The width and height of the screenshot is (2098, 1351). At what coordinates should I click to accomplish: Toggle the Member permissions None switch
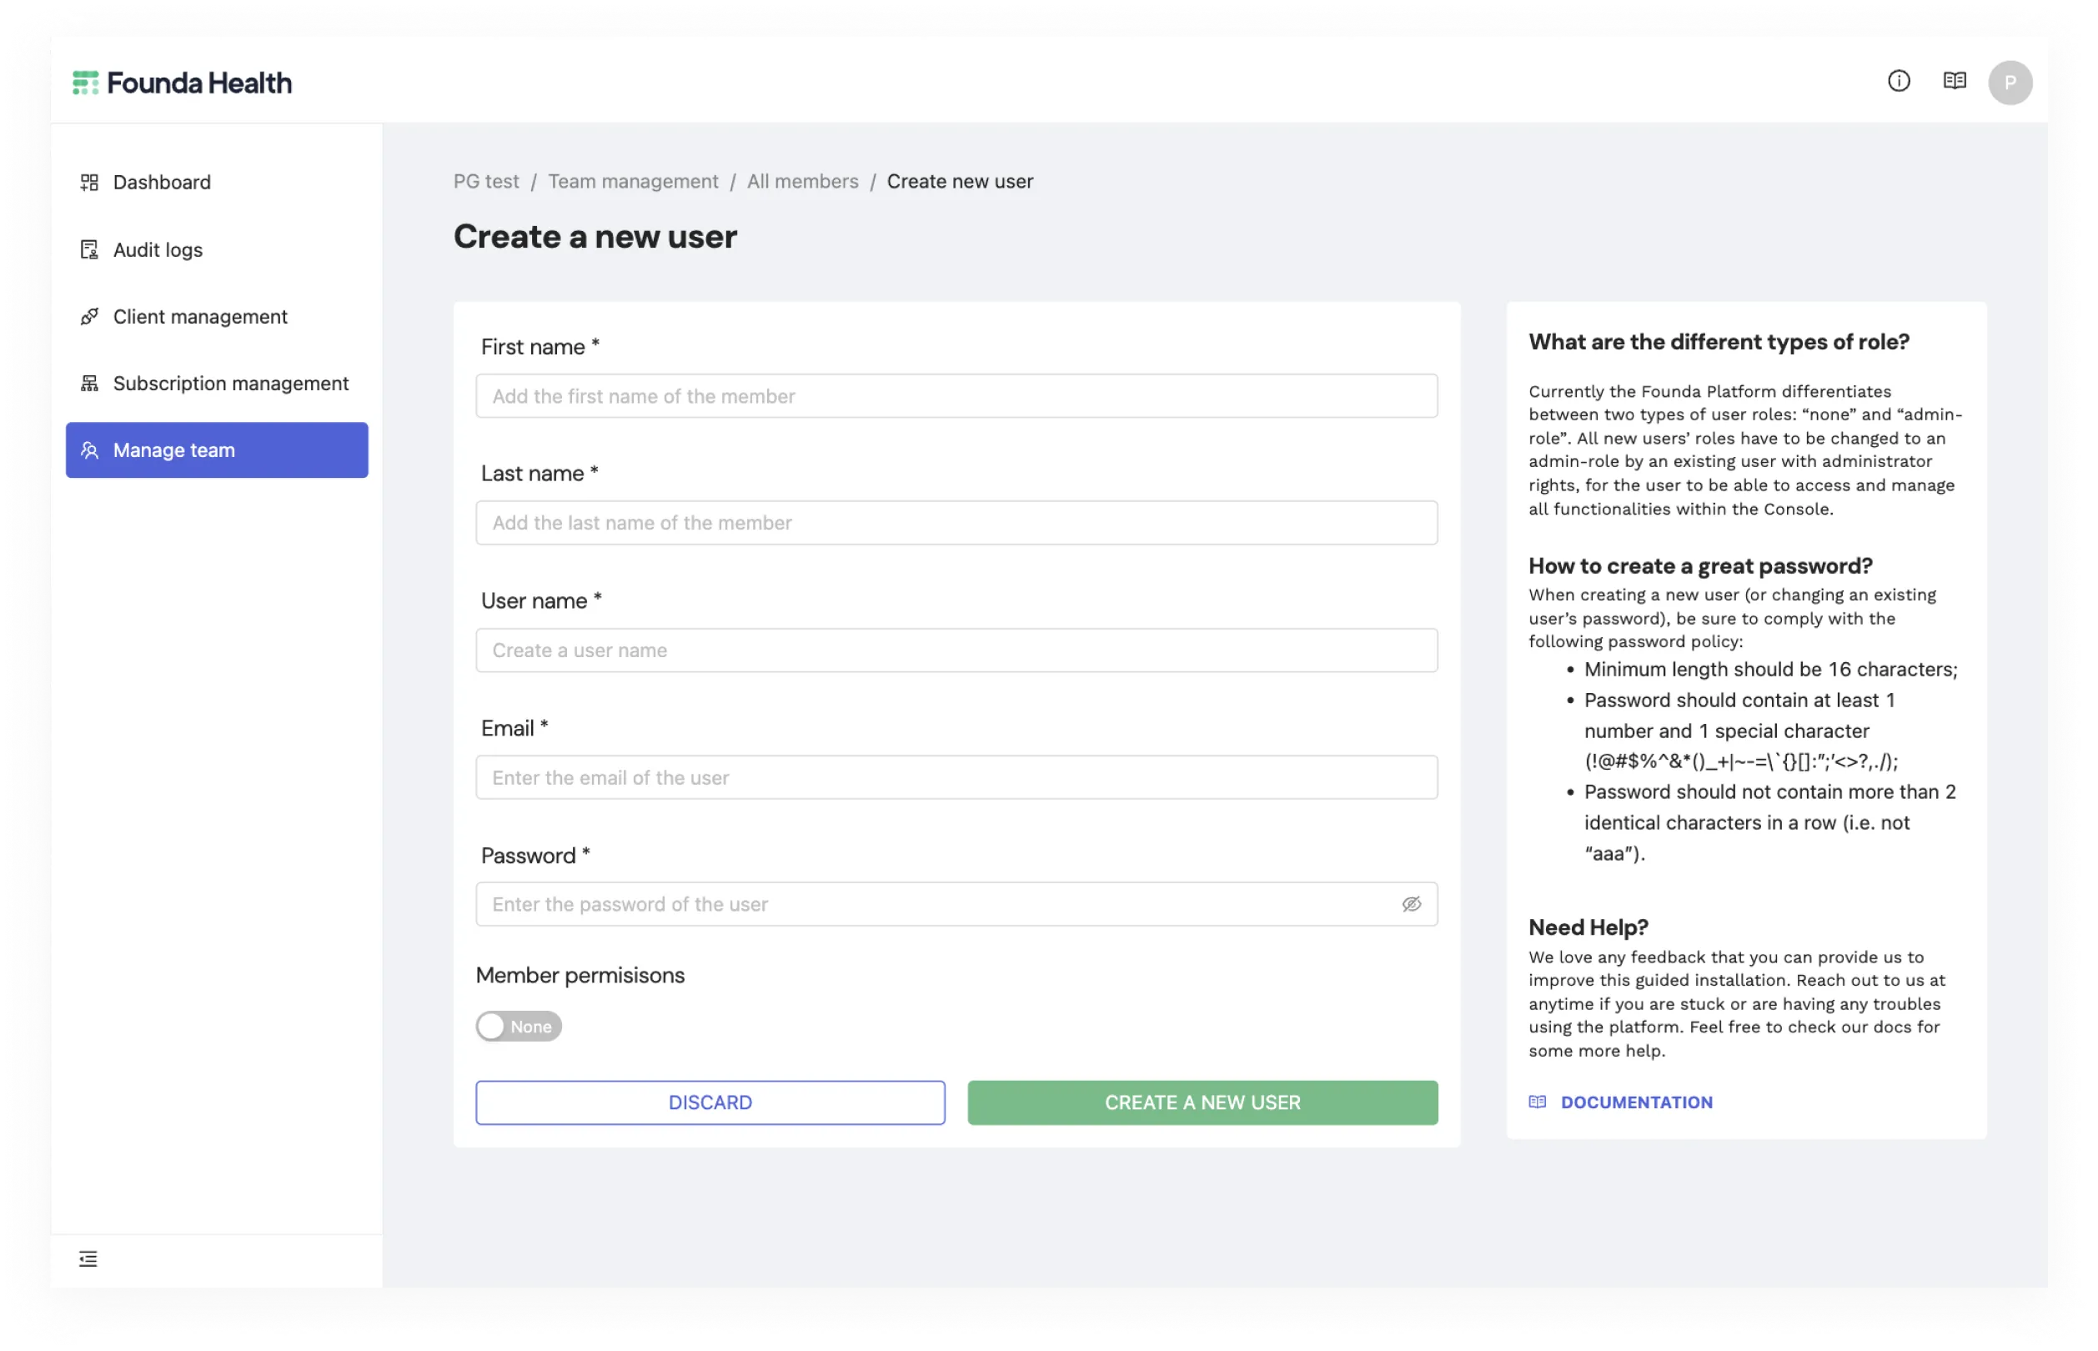point(519,1027)
